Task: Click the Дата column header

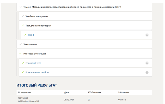Action: (66, 93)
